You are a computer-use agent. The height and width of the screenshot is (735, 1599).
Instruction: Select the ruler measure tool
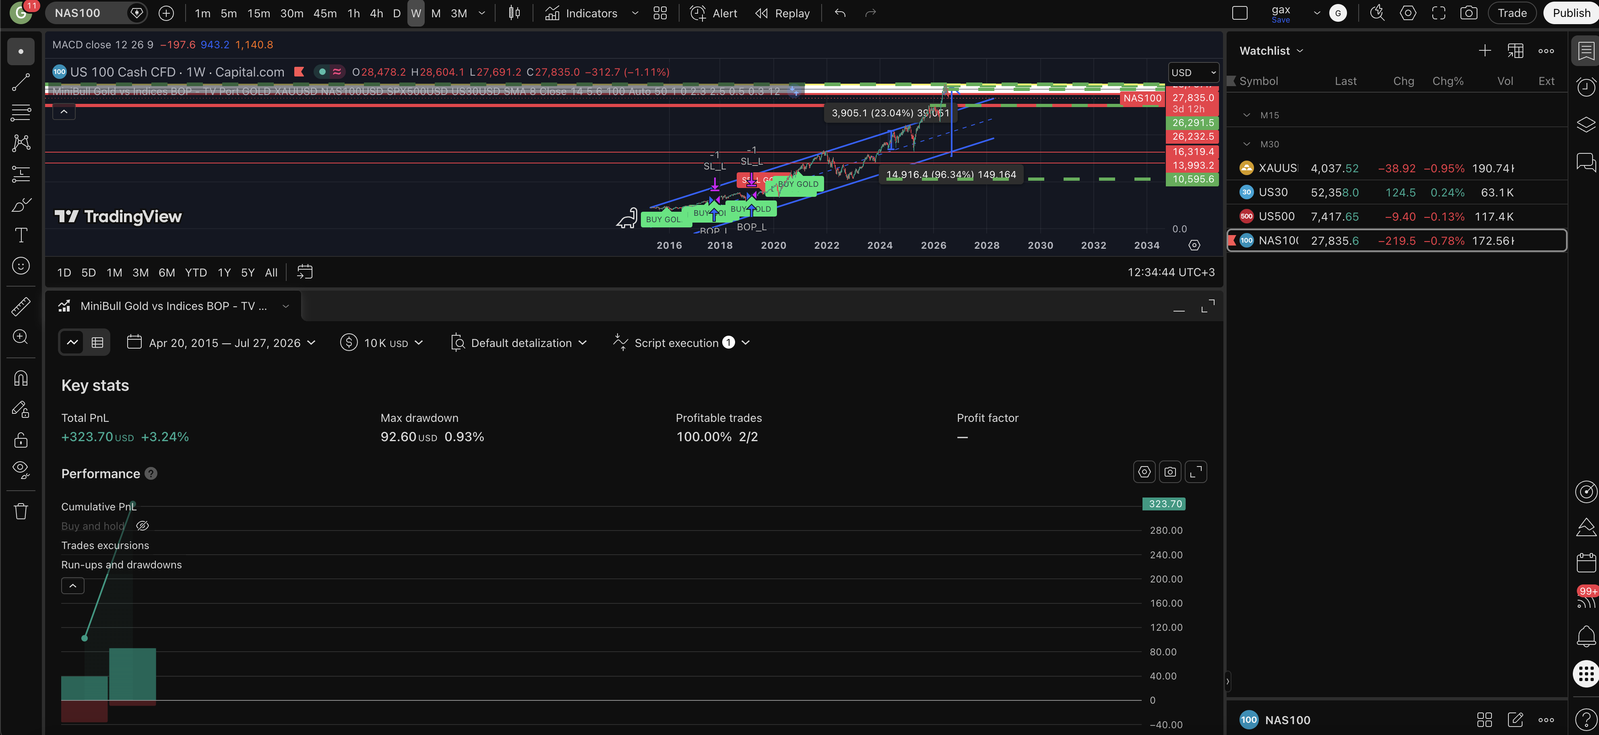[x=21, y=307]
